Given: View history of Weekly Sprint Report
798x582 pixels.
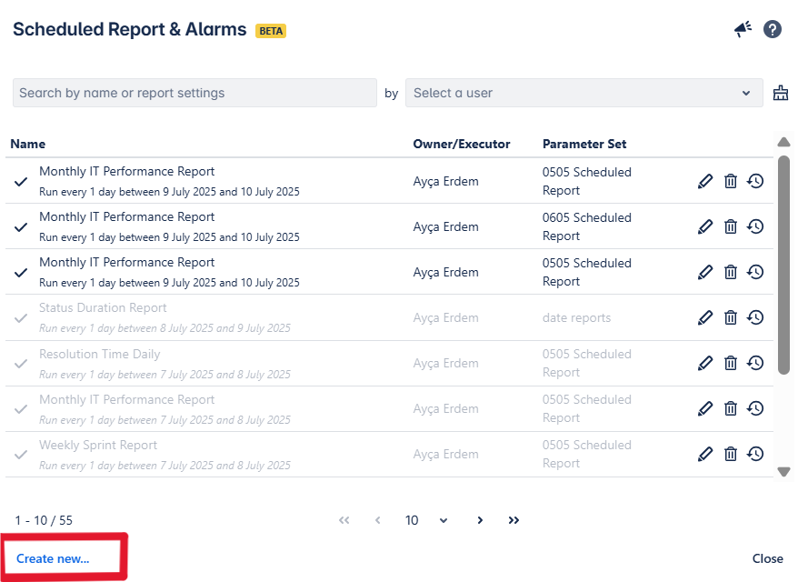Looking at the screenshot, I should tap(755, 454).
